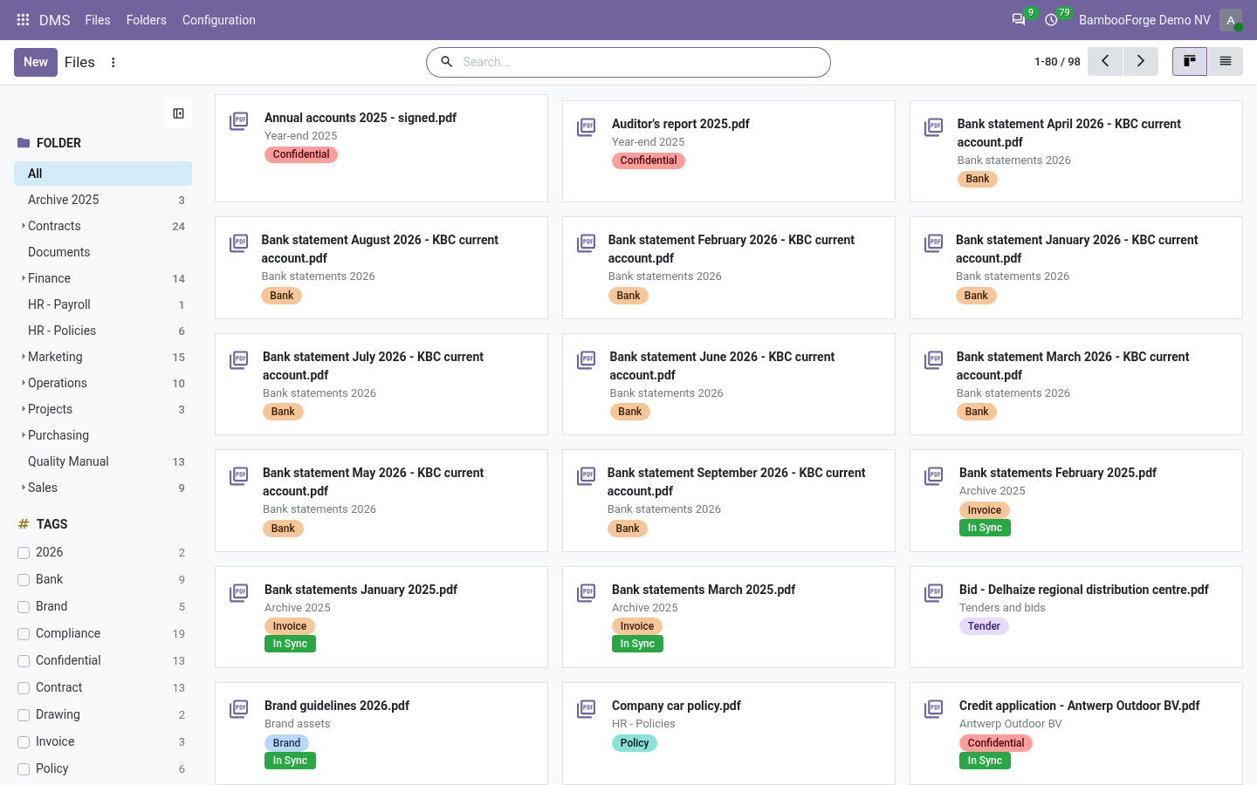Open the conversations messages icon

[x=1018, y=20]
